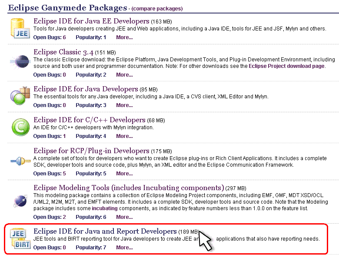Click the green C icon for C/C++ Developers

(x=20, y=127)
